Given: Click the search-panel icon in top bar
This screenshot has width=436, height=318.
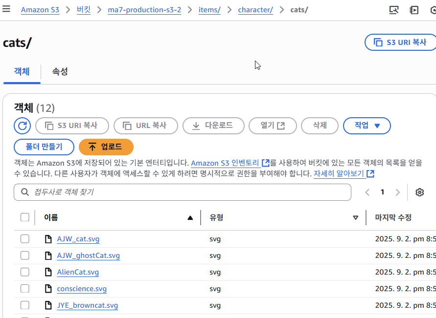Looking at the screenshot, I should 393,10.
